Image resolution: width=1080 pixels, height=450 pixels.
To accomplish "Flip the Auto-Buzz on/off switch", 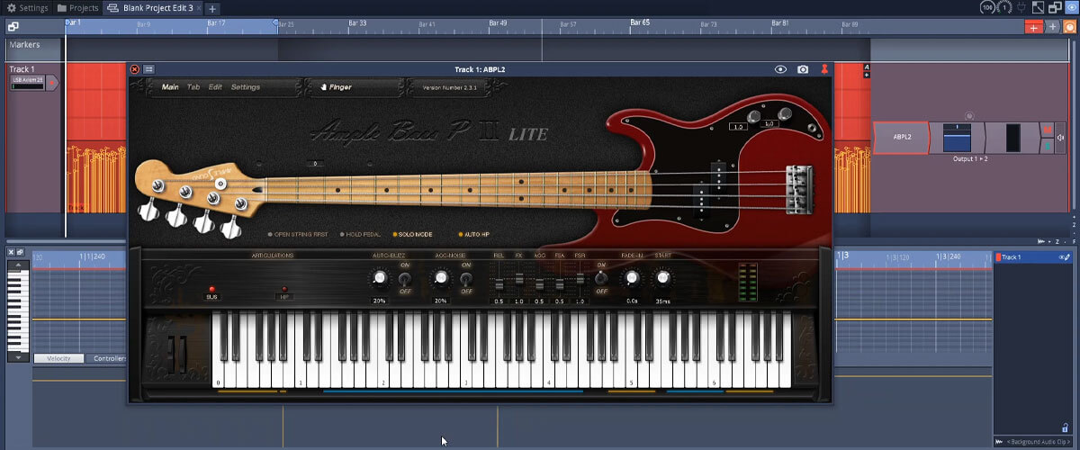I will click(404, 279).
